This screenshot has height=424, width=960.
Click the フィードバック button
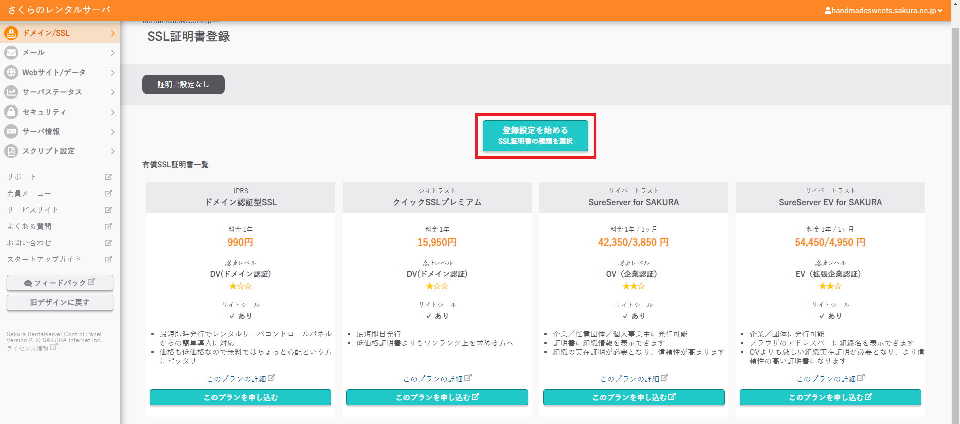(x=60, y=283)
